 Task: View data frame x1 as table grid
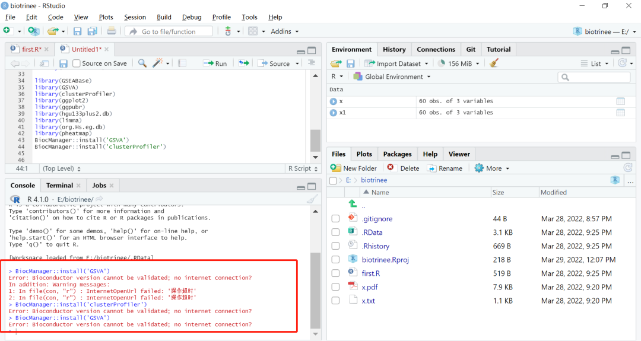click(621, 113)
